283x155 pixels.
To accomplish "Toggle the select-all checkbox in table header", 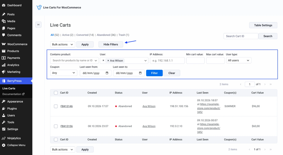I will 56,93.
